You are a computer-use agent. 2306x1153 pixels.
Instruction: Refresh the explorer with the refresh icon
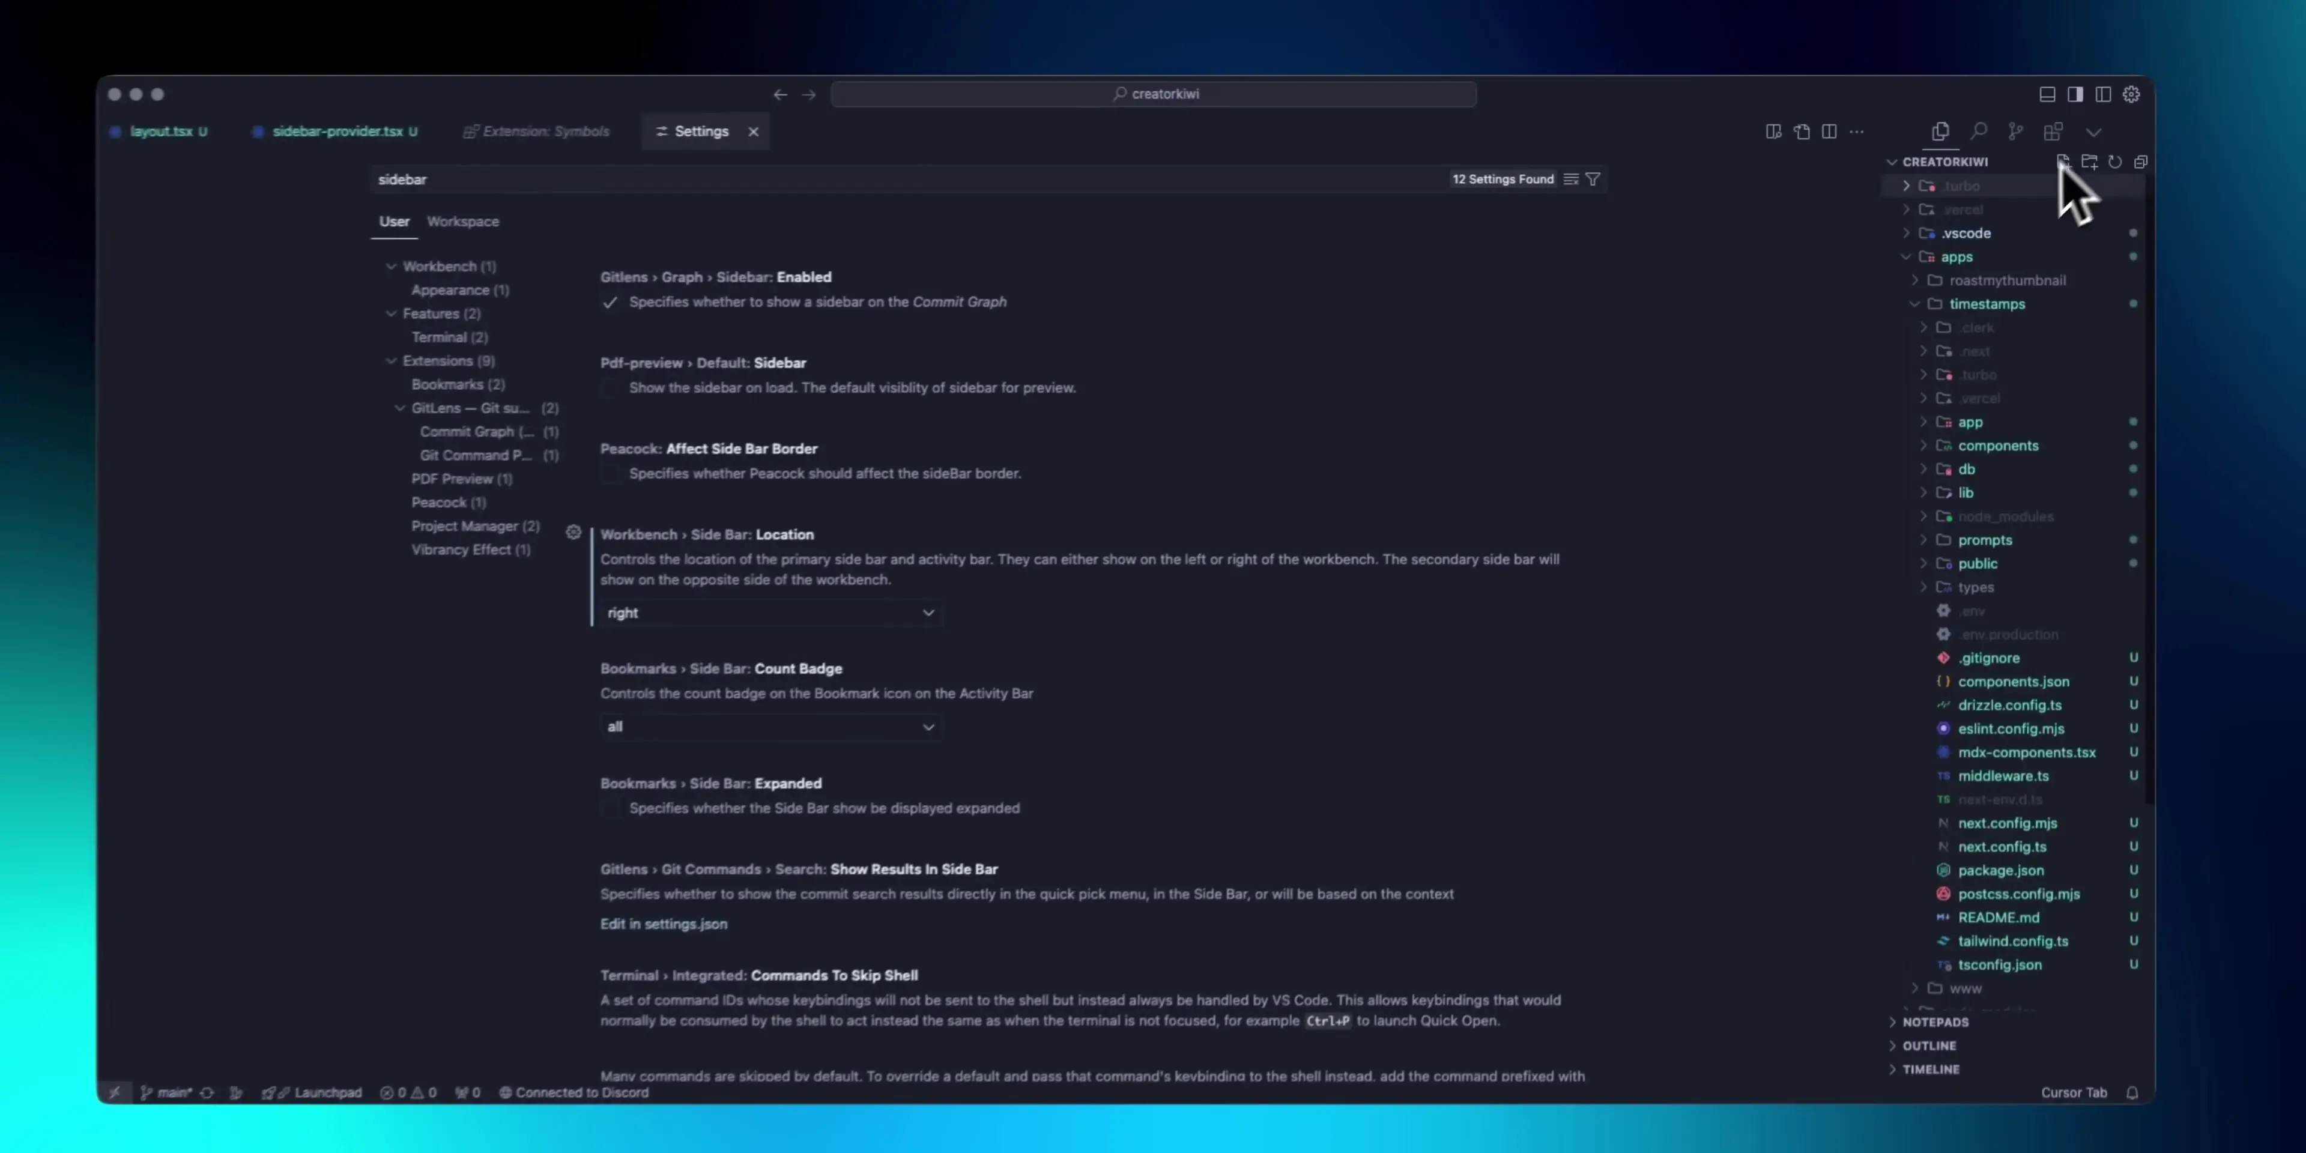tap(2115, 161)
